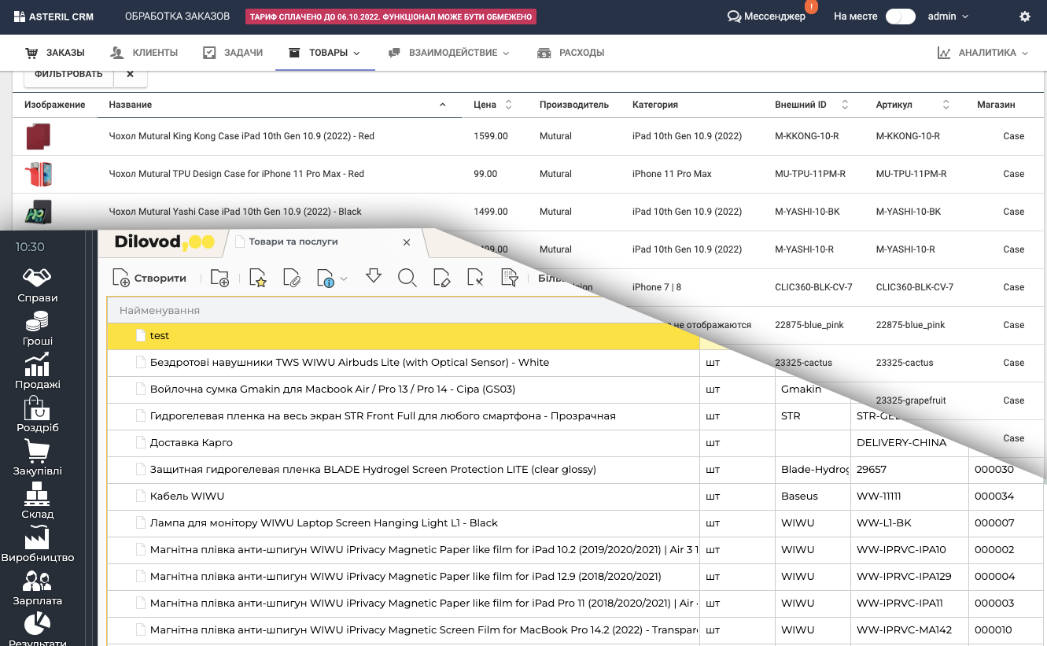Image resolution: width=1047 pixels, height=646 pixels.
Task: Click the new folder icon in Dilovod
Action: pyautogui.click(x=219, y=278)
